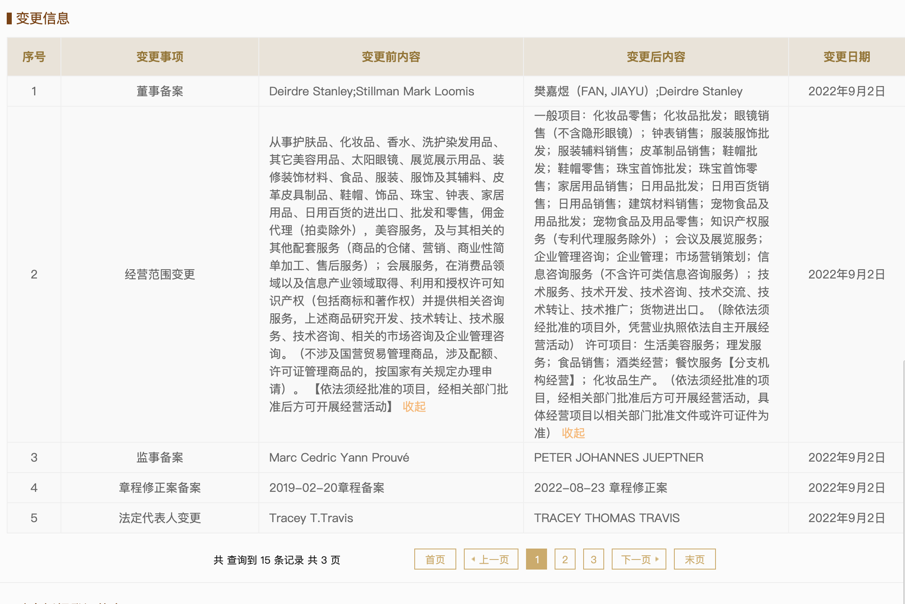Click the 变更前内容 column header
Image resolution: width=905 pixels, height=604 pixels.
pos(391,57)
